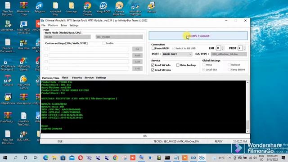The height and width of the screenshot is (162, 288).
Task: Open the New Rich Text Document icon
Action: pos(24,119)
